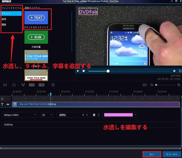
Task: Delete the selected clip with trash icon
Action: 53,85
